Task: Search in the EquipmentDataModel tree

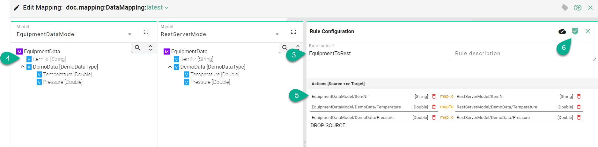Action: tap(138, 48)
